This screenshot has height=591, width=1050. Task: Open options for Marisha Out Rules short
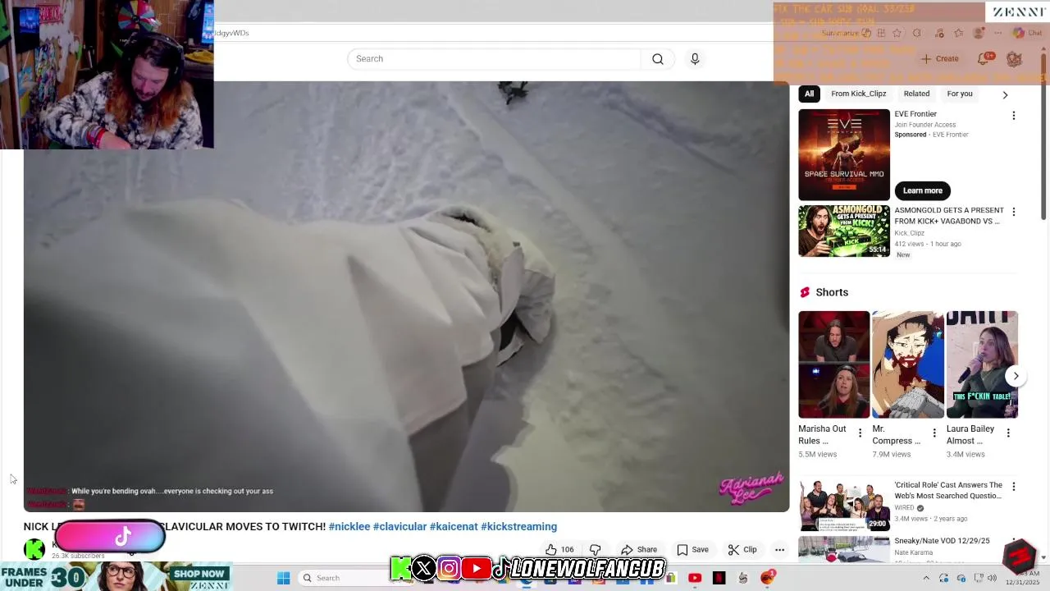861,433
